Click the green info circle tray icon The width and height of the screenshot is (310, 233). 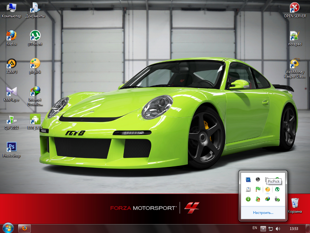[x=248, y=199]
